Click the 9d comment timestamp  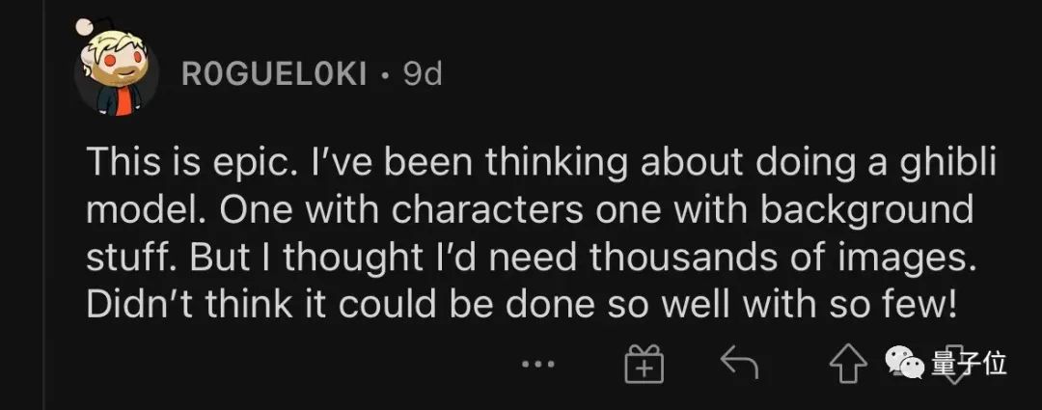pos(423,73)
